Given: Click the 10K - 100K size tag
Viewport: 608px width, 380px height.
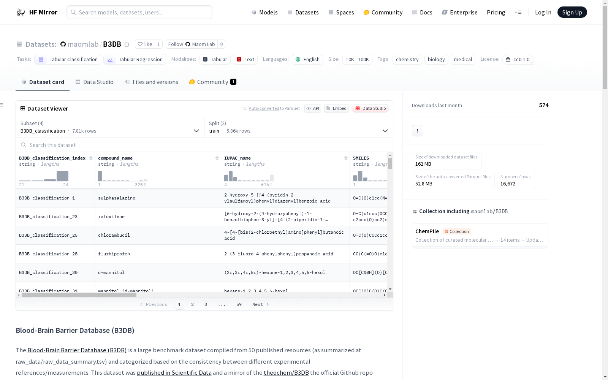Looking at the screenshot, I should pos(357,59).
